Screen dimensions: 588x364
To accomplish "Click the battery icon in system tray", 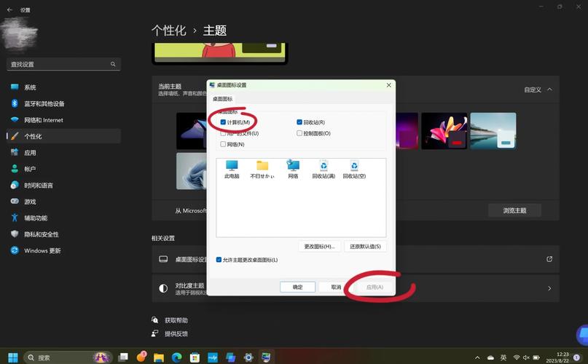I will click(x=536, y=357).
